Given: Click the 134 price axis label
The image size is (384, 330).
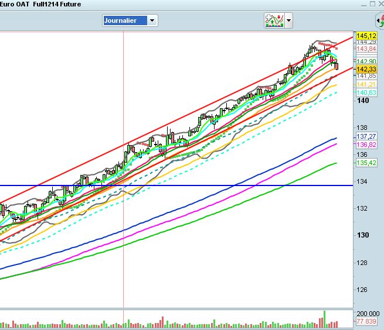Looking at the screenshot, I should (362, 181).
